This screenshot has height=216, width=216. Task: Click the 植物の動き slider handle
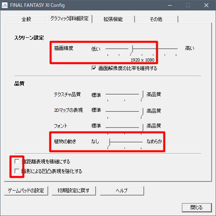pos(108,142)
